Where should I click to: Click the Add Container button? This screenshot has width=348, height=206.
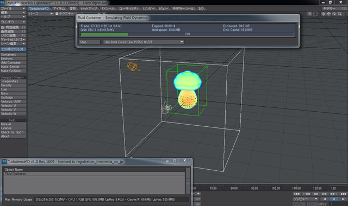click(13, 63)
